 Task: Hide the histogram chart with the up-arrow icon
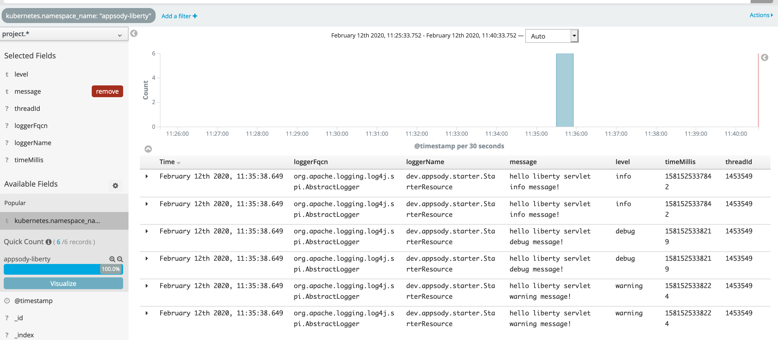(x=148, y=149)
